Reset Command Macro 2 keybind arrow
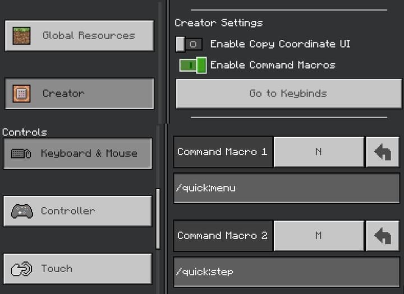 (383, 236)
